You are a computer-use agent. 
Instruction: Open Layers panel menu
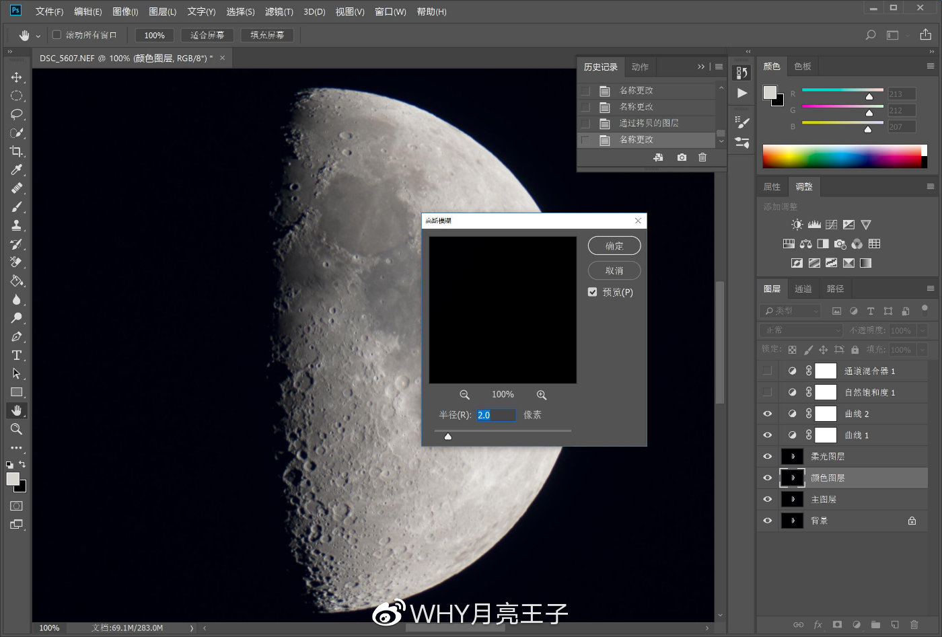[x=931, y=289]
